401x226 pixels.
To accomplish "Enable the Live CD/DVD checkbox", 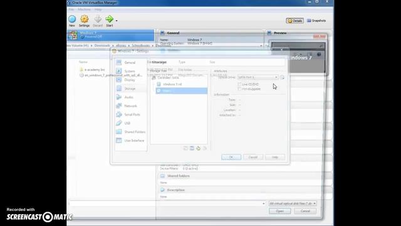I will pyautogui.click(x=239, y=84).
